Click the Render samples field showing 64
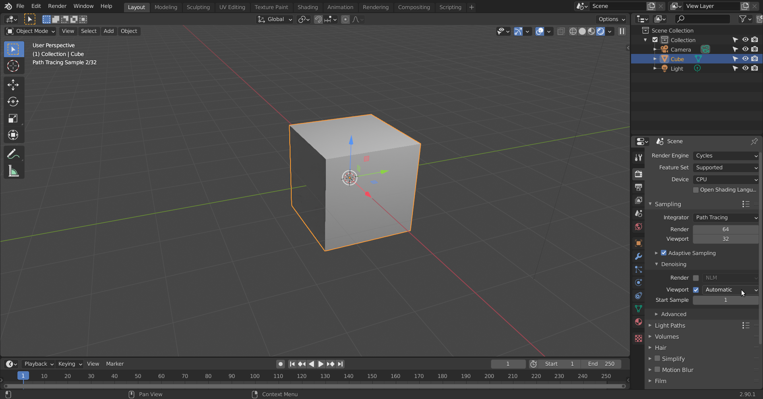 pos(726,230)
